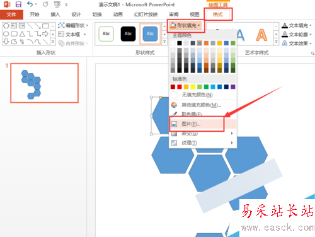Switch to the 设计 Design tab
This screenshot has width=315, height=237.
[76, 14]
